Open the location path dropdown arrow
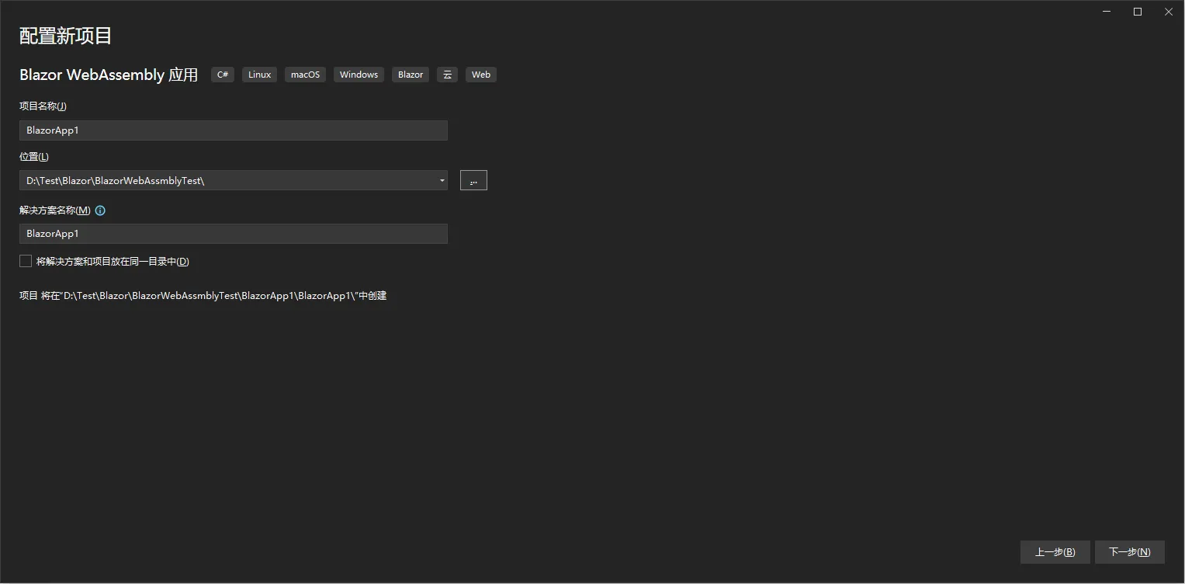The height and width of the screenshot is (584, 1185). tap(442, 181)
